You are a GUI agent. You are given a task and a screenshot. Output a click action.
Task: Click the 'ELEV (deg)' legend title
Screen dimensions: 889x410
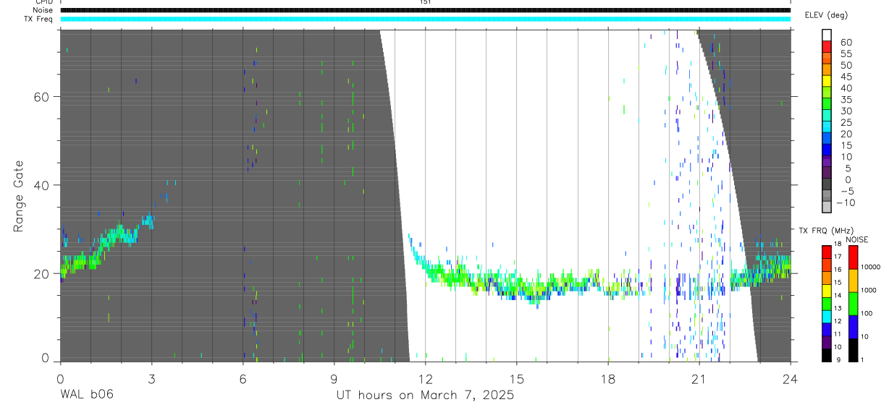826,15
